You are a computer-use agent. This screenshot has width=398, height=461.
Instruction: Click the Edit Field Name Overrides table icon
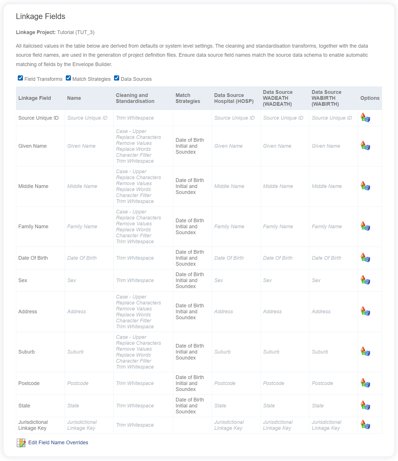pyautogui.click(x=21, y=443)
